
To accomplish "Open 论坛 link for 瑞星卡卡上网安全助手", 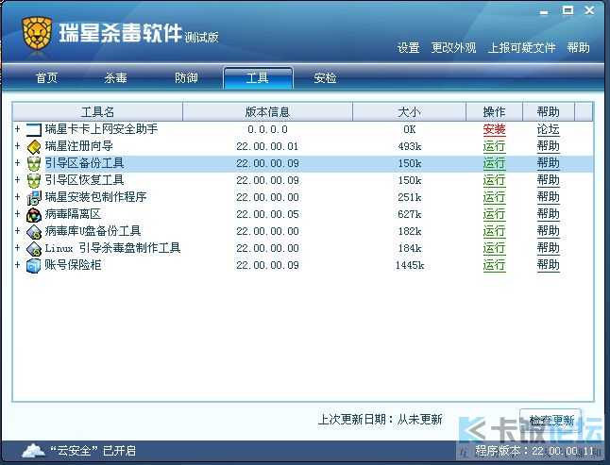I will (x=548, y=129).
